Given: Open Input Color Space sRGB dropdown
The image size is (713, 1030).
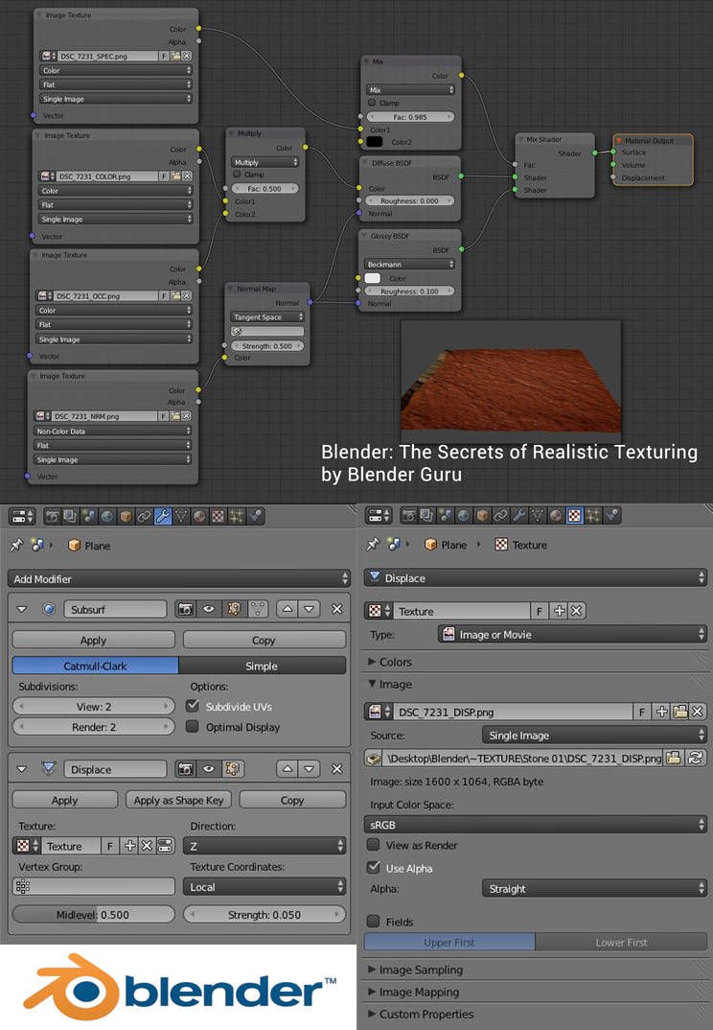Looking at the screenshot, I should [x=535, y=825].
